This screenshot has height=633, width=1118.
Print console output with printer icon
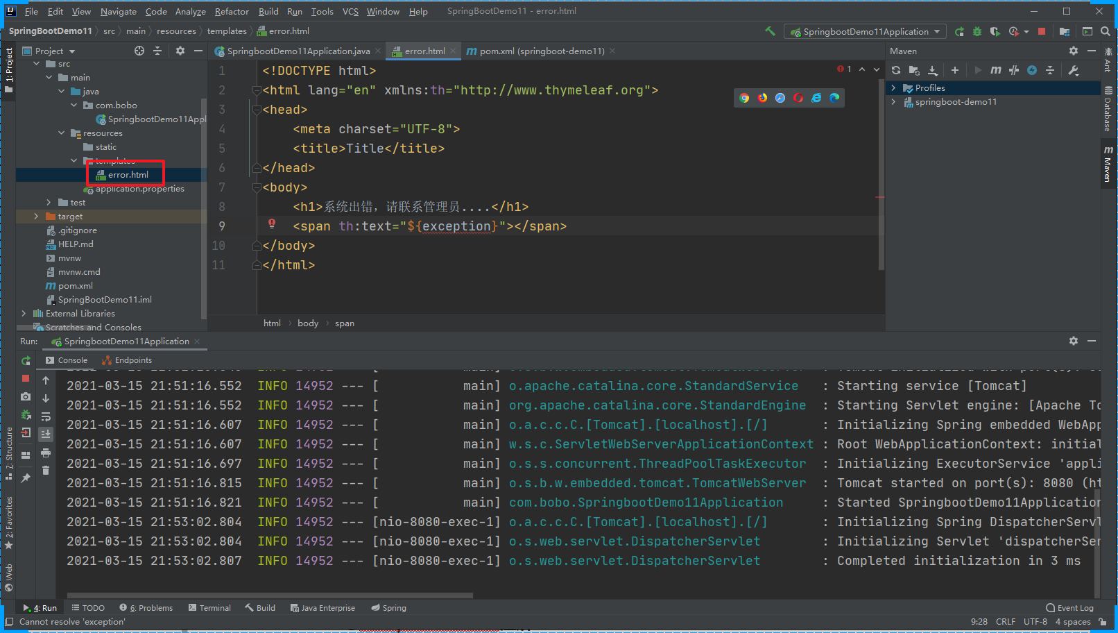click(x=46, y=453)
